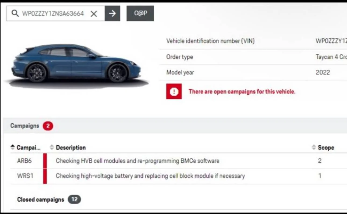Open 'Checking HVB cell modules' description
This screenshot has width=347, height=214.
[x=137, y=161]
